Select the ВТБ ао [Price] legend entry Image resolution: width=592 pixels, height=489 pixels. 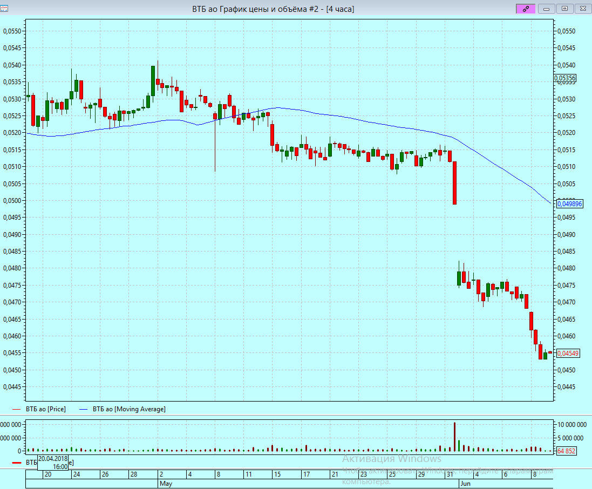[46, 409]
